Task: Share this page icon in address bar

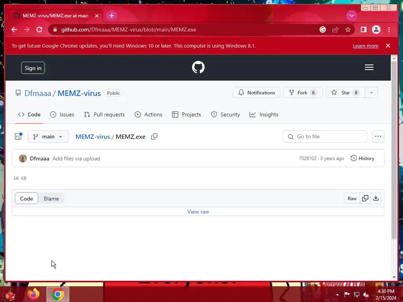Action: click(x=335, y=29)
